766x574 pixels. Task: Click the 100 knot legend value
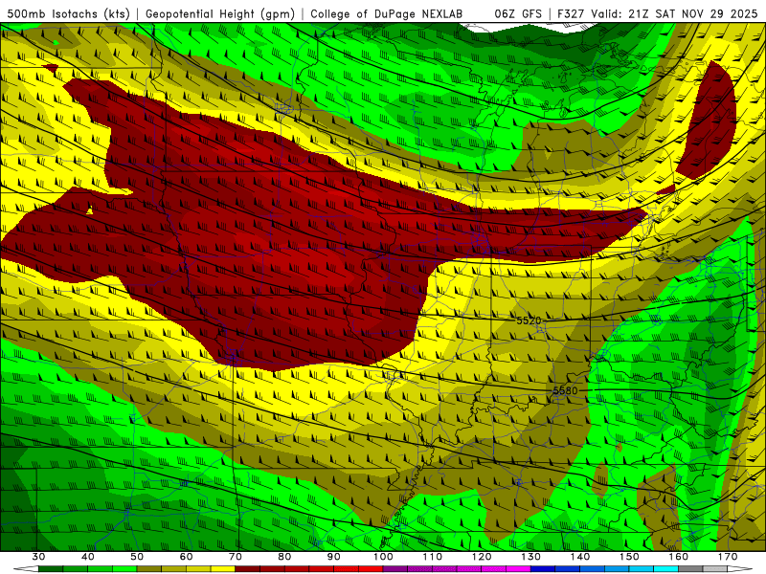pos(383,557)
